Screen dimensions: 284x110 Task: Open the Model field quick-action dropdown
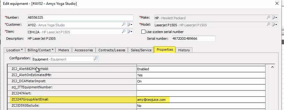274,24
